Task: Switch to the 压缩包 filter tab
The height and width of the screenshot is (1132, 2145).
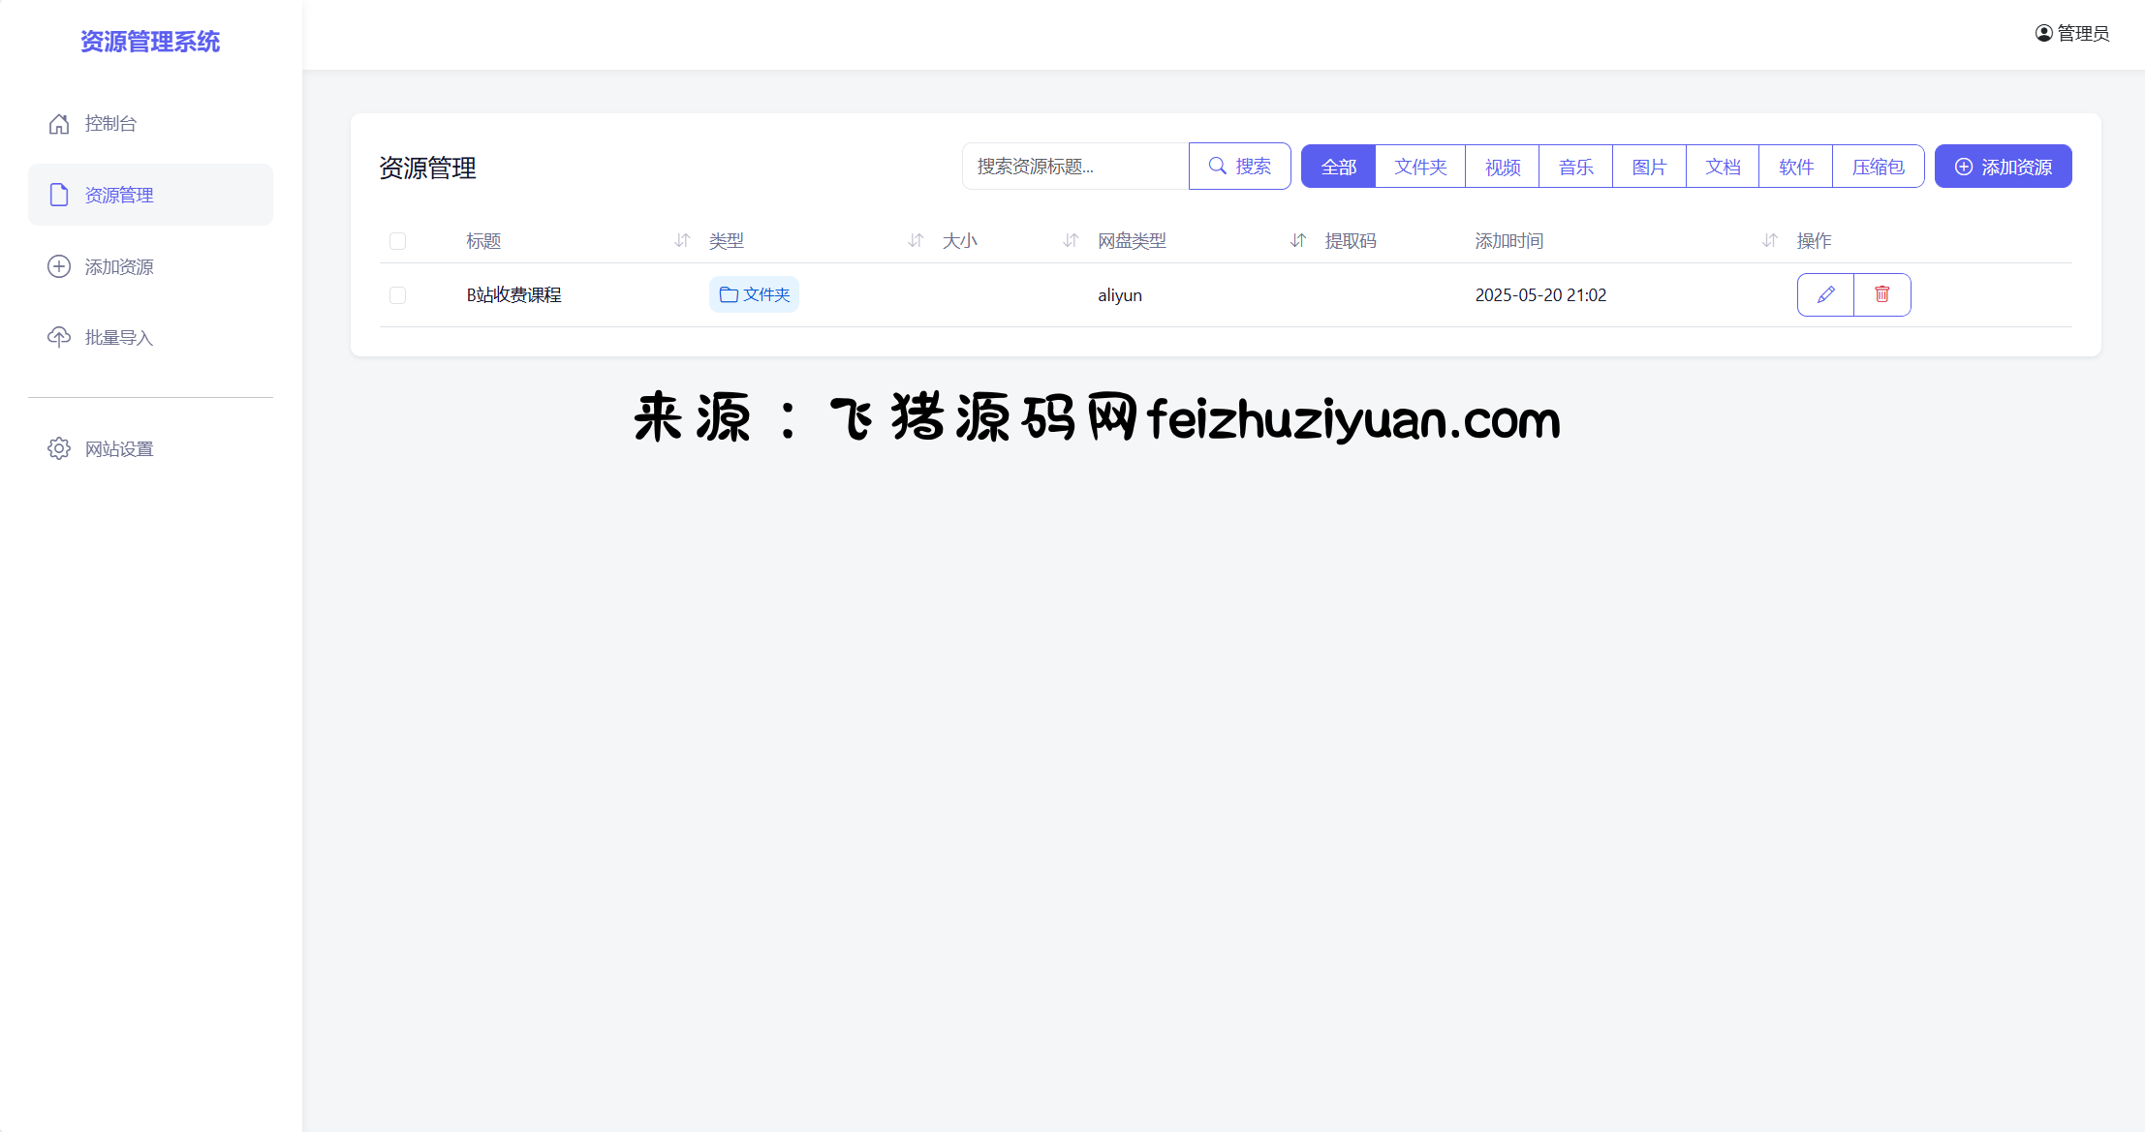Action: [x=1878, y=167]
